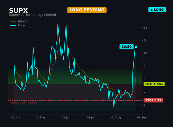Click the 01 May axis label

(40, 118)
